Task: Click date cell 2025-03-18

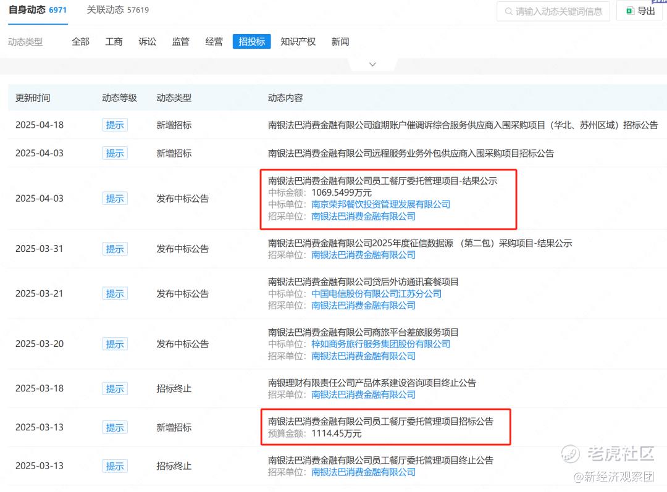Action: coord(40,389)
